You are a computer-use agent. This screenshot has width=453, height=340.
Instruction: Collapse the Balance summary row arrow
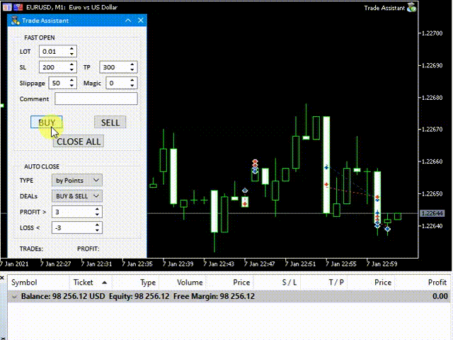pos(14,297)
